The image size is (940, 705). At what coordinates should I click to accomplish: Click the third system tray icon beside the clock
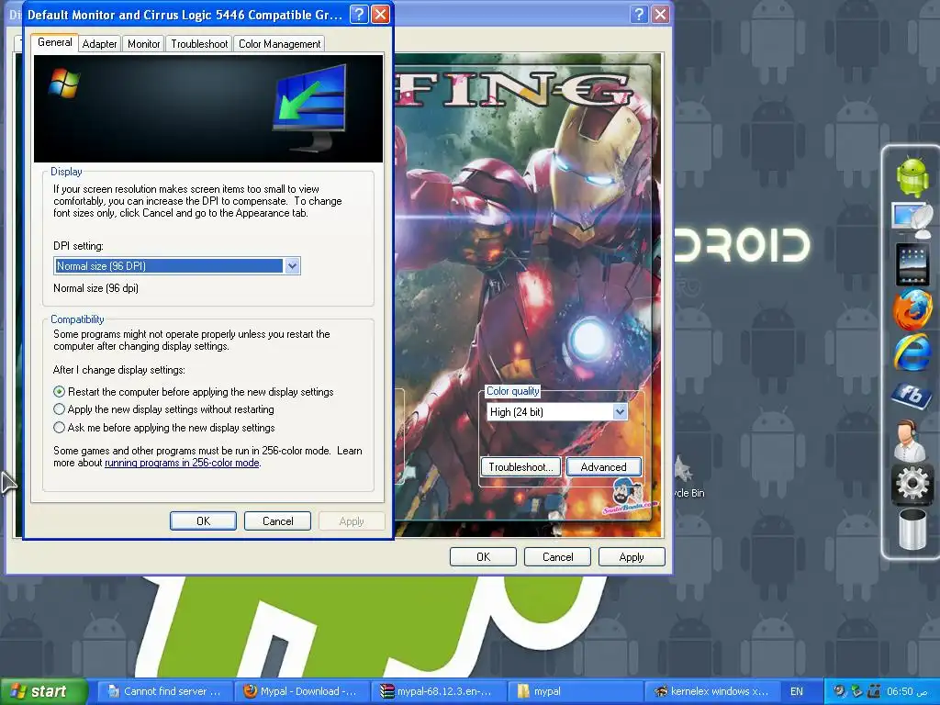click(x=874, y=691)
